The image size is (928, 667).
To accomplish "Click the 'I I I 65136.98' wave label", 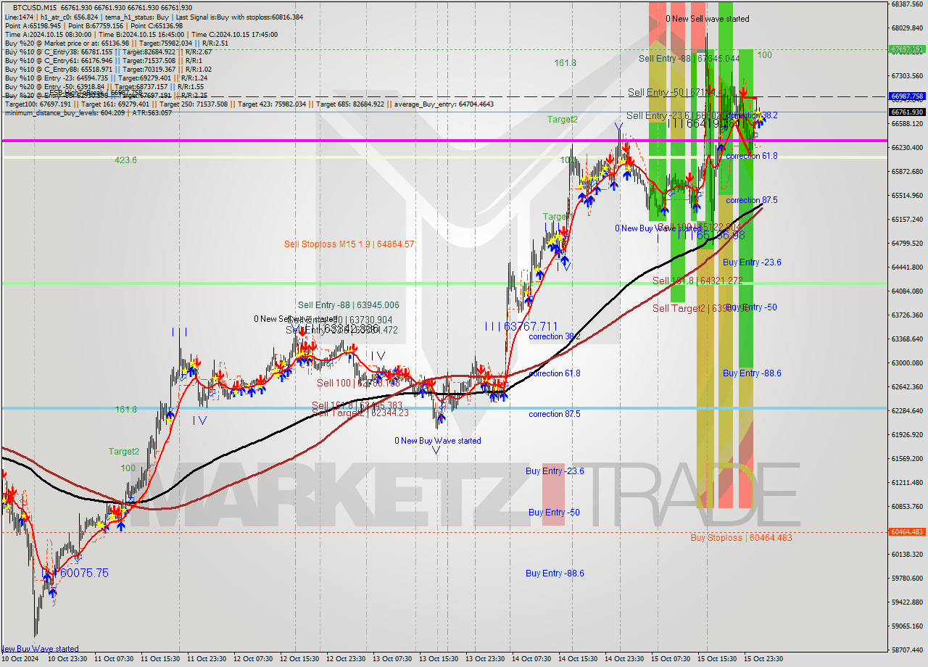I will [711, 235].
